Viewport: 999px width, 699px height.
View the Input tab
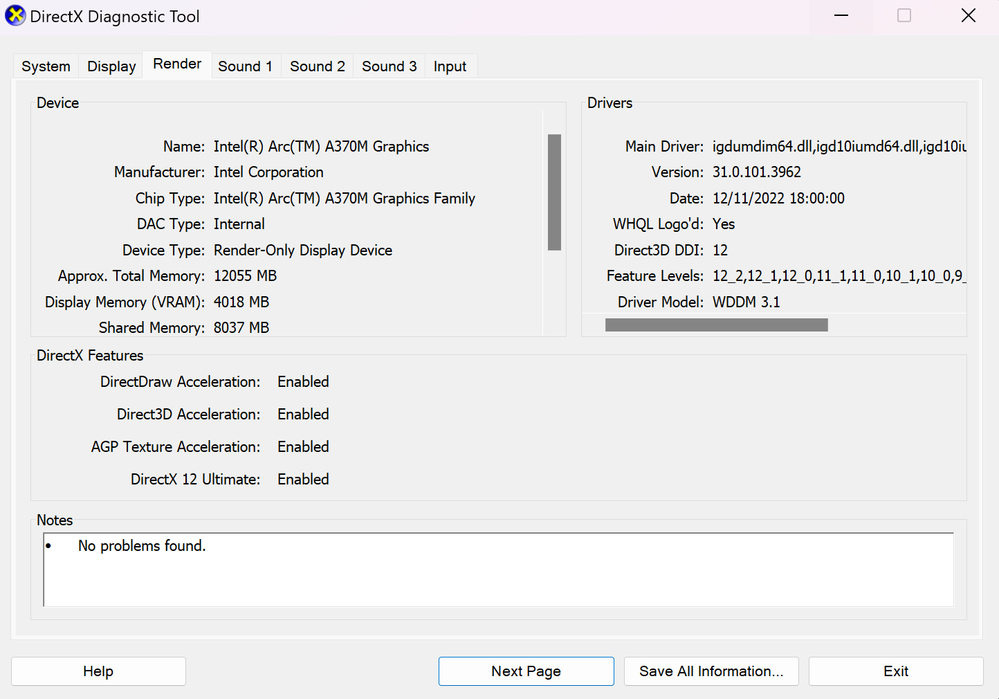450,66
